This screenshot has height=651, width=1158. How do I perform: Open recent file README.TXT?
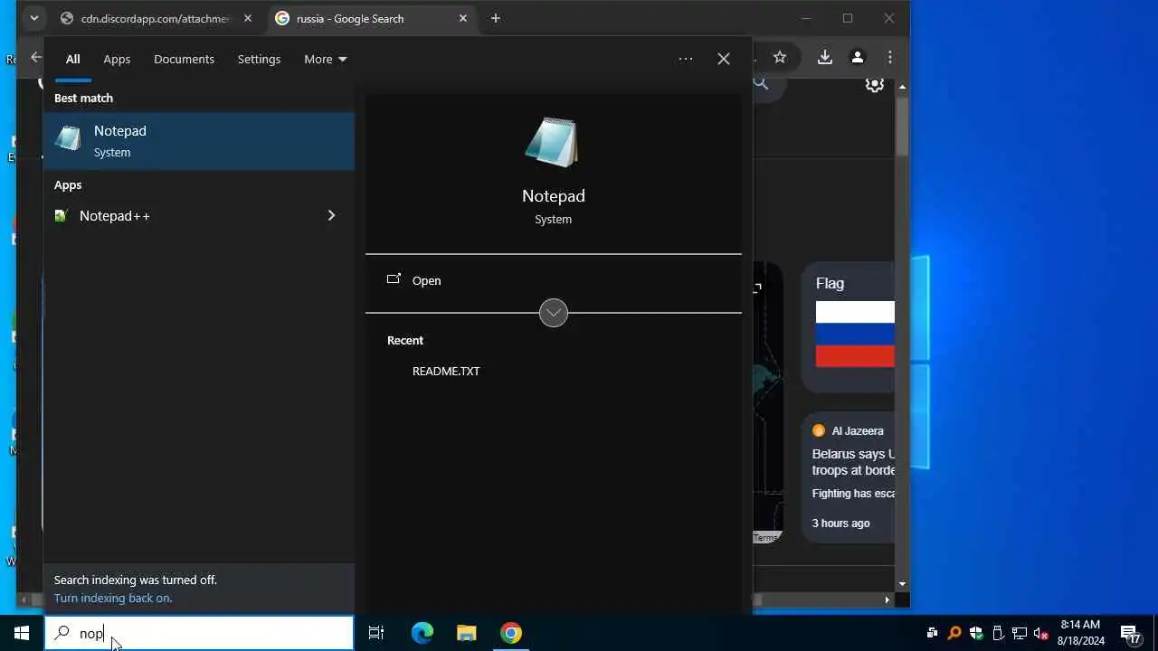(x=446, y=371)
